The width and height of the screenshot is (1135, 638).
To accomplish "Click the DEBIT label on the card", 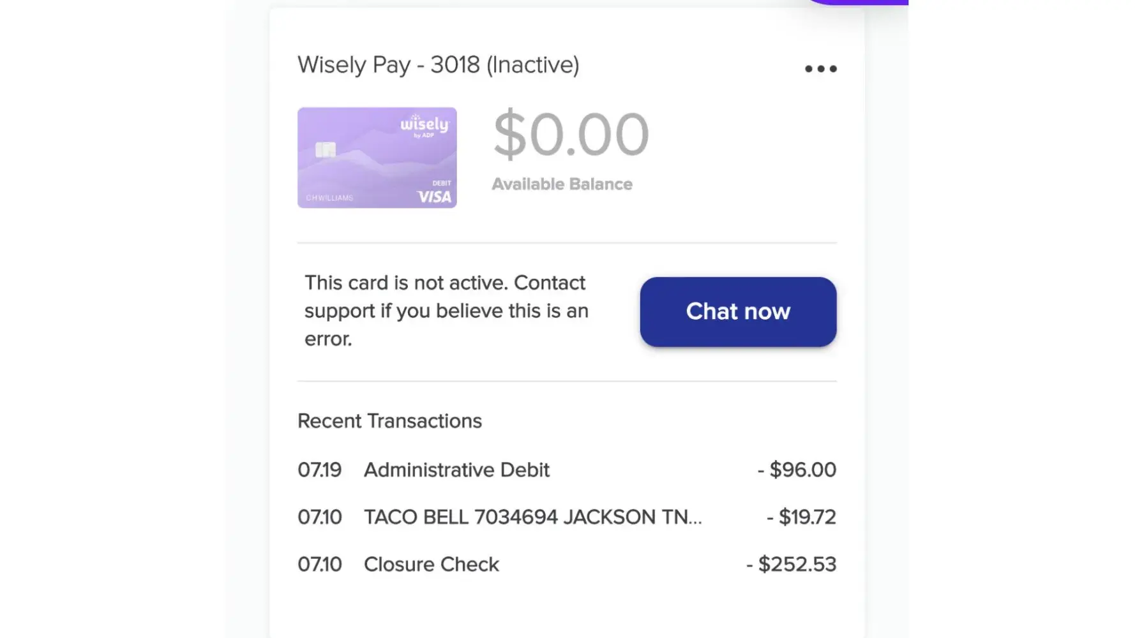I will coord(442,183).
